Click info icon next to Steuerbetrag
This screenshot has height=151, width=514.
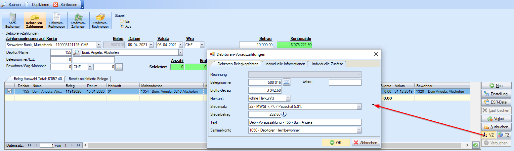[x=284, y=114]
